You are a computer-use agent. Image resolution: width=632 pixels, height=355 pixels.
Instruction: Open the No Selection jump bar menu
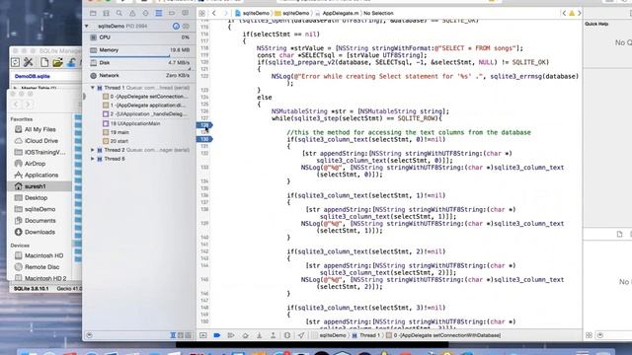(378, 13)
